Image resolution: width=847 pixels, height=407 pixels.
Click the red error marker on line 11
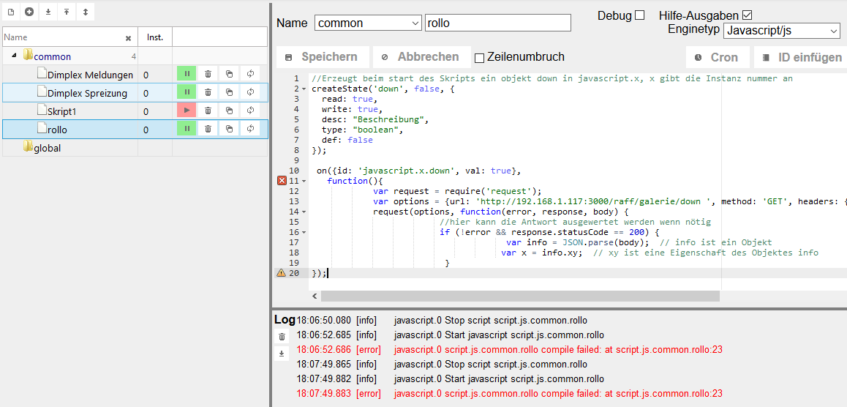pos(282,181)
